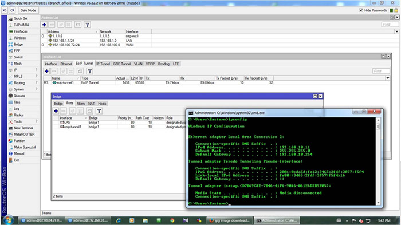Switch to the LTE tab

pyautogui.click(x=176, y=64)
